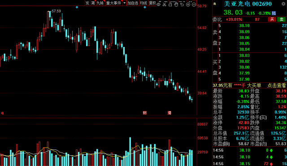Click the undo arrow icon
Image resolution: width=287 pixels, height=166 pixels.
182,4
